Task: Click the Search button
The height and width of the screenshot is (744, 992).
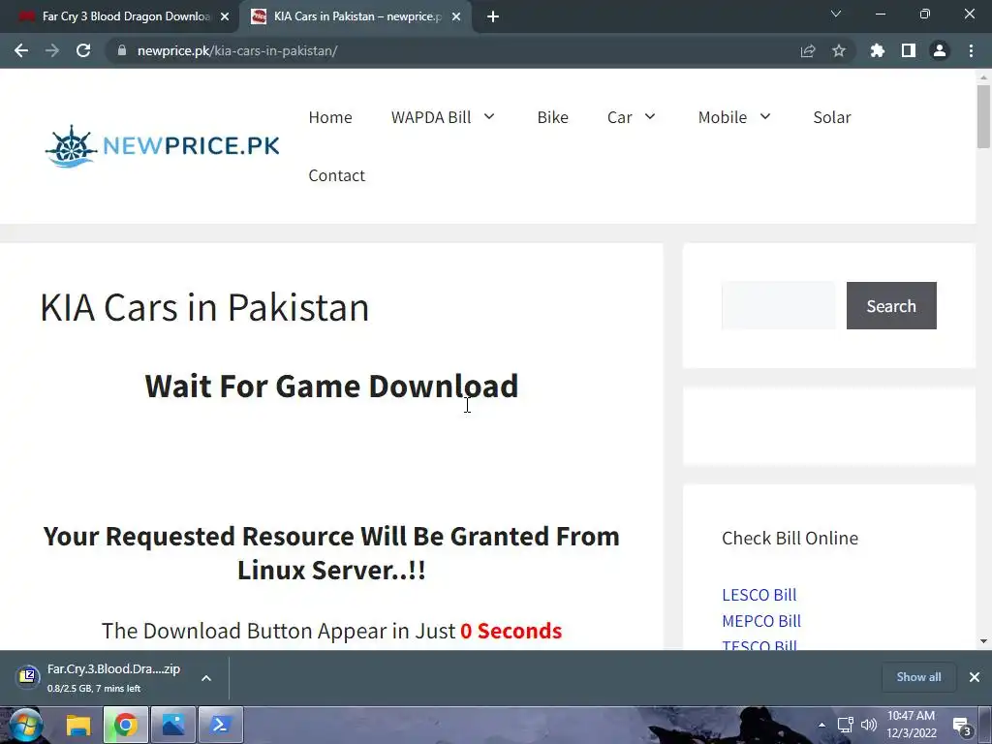Action: (x=891, y=305)
